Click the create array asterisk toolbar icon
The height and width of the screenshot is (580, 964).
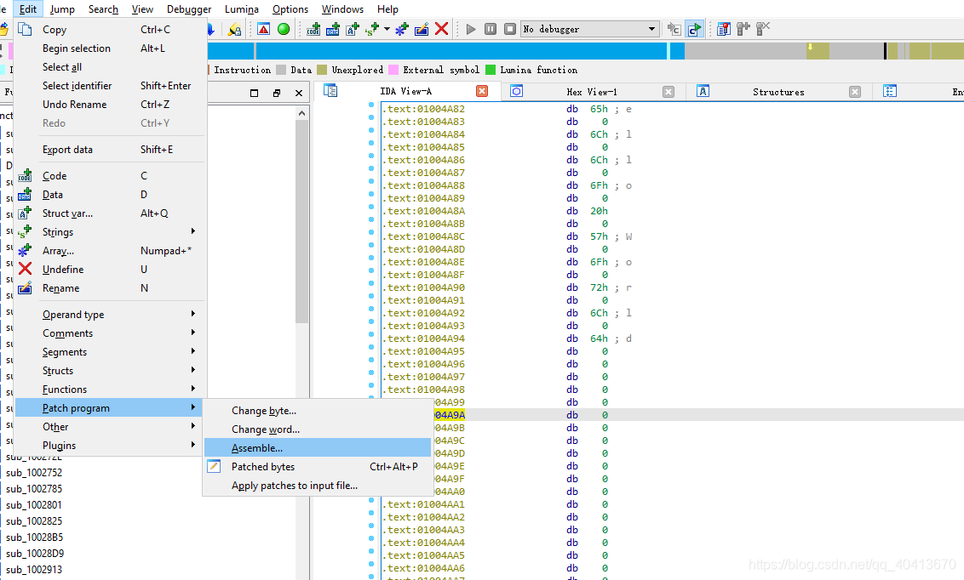[401, 29]
